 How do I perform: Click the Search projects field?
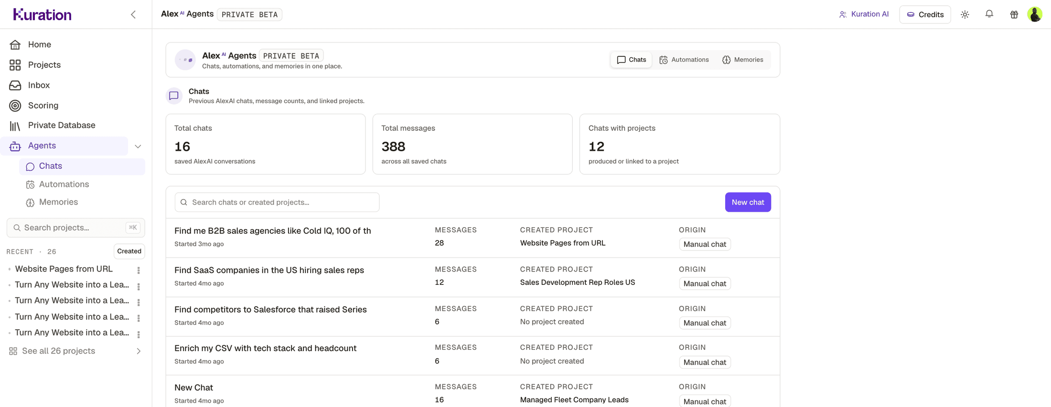pyautogui.click(x=76, y=228)
